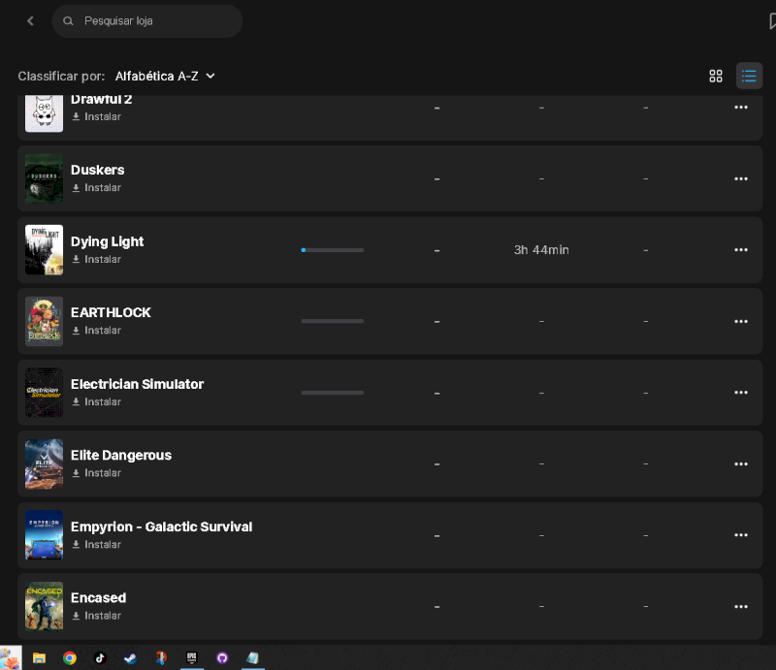Open the Drawful 2 cover thumbnail
Viewport: 776px width, 670px height.
tap(44, 113)
